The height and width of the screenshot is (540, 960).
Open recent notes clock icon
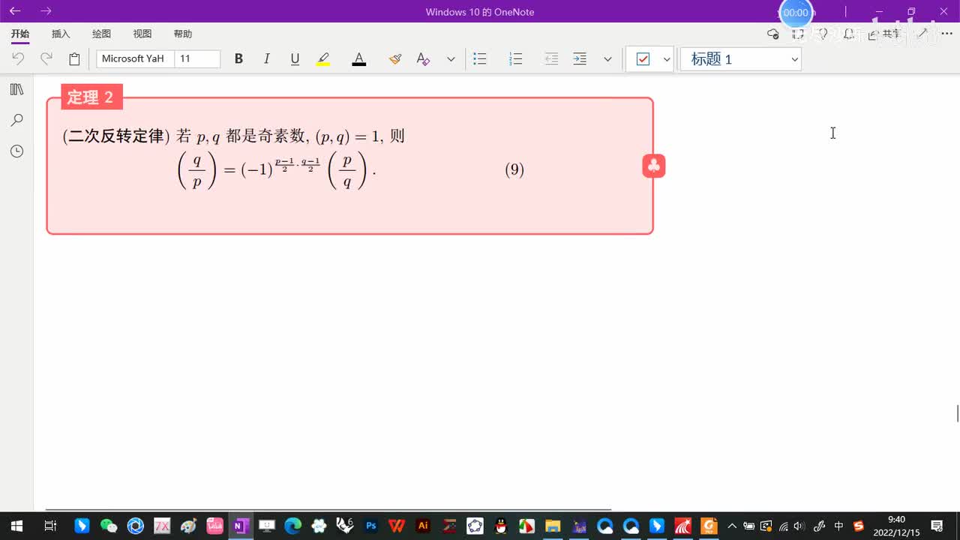click(x=16, y=151)
